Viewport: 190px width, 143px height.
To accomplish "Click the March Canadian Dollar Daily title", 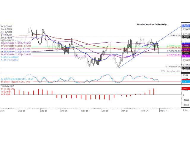I will [152, 24].
